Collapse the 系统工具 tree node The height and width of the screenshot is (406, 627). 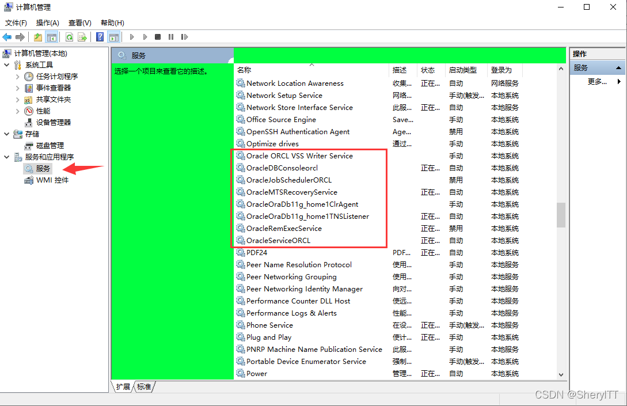[7, 65]
